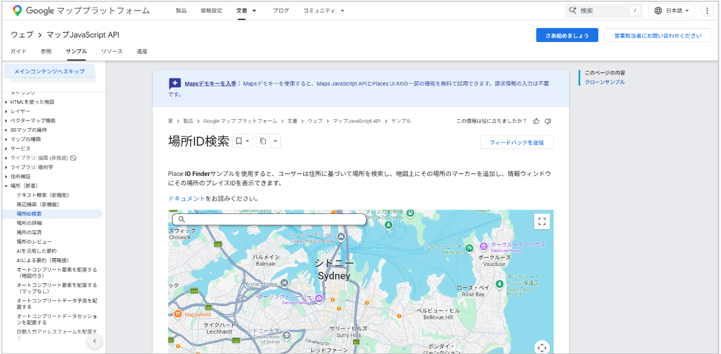The image size is (721, 354).
Task: Expand the サービス section
Action: (6, 148)
